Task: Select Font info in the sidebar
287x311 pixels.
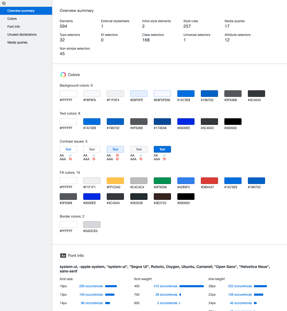Action: pos(13,27)
